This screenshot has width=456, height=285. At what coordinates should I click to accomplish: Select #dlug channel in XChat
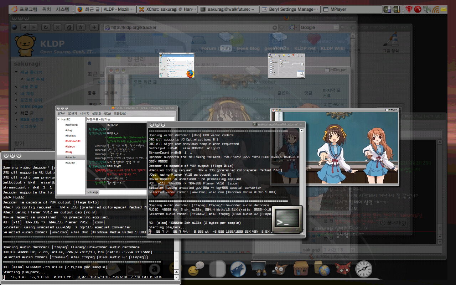point(69,130)
